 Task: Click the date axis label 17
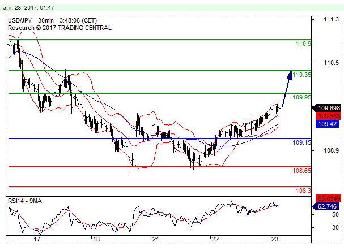37,239
